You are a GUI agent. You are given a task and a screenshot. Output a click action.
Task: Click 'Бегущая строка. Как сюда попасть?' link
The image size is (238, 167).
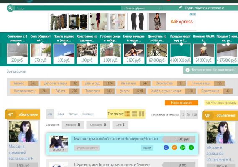pos(214,70)
